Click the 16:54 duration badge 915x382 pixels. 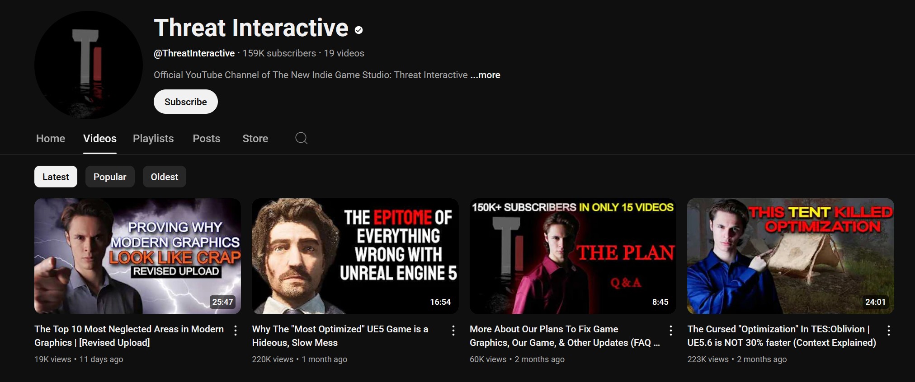440,302
